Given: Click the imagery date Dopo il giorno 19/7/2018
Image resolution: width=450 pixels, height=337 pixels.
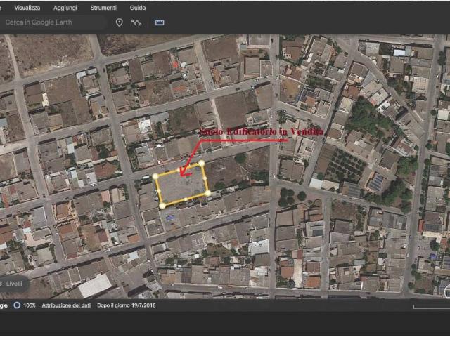Looking at the screenshot, I should tap(127, 305).
